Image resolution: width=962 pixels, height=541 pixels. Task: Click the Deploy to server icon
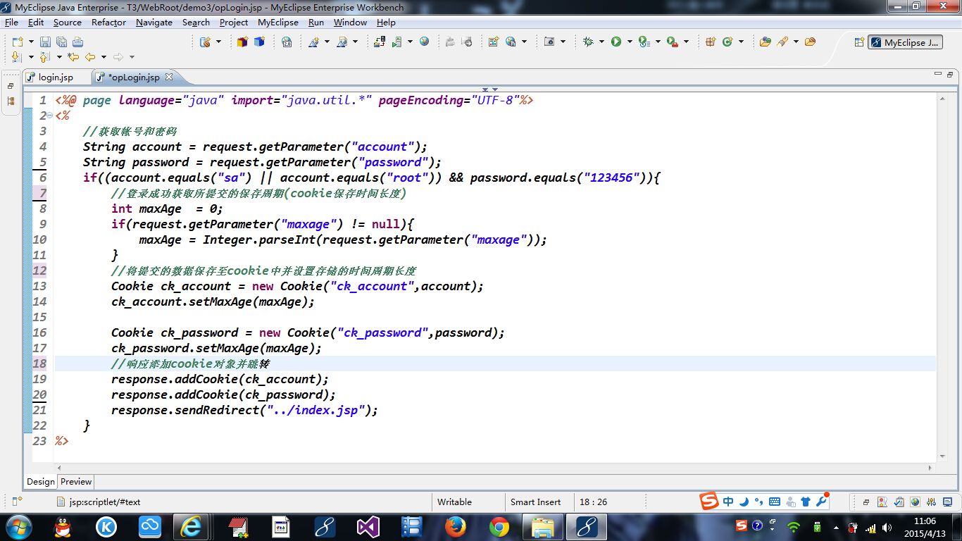click(380, 42)
